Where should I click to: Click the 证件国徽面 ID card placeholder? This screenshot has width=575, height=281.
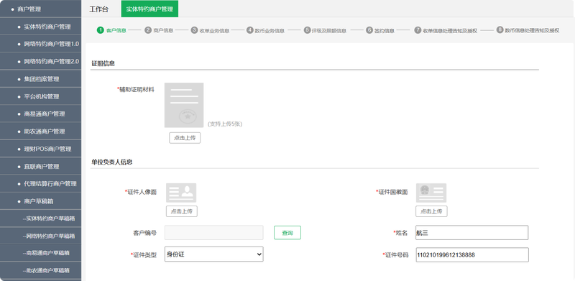(x=431, y=193)
